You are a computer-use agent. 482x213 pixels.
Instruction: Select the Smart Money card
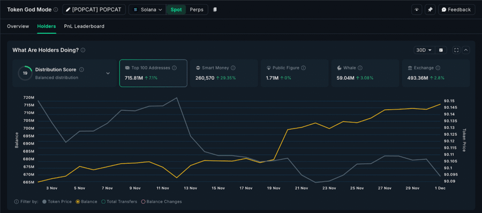click(224, 73)
